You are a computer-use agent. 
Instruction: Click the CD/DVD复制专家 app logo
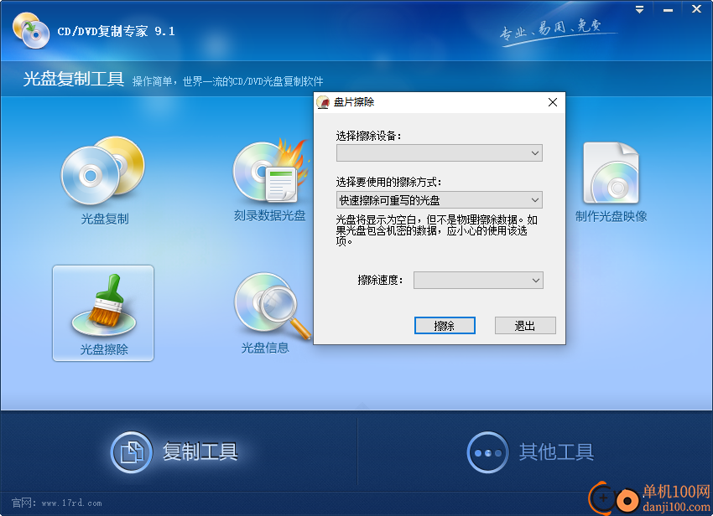coord(31,30)
